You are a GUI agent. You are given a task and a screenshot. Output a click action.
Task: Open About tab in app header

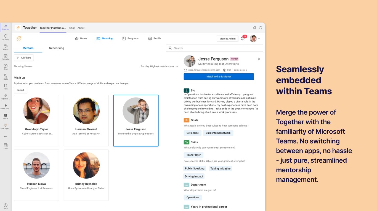click(x=81, y=28)
